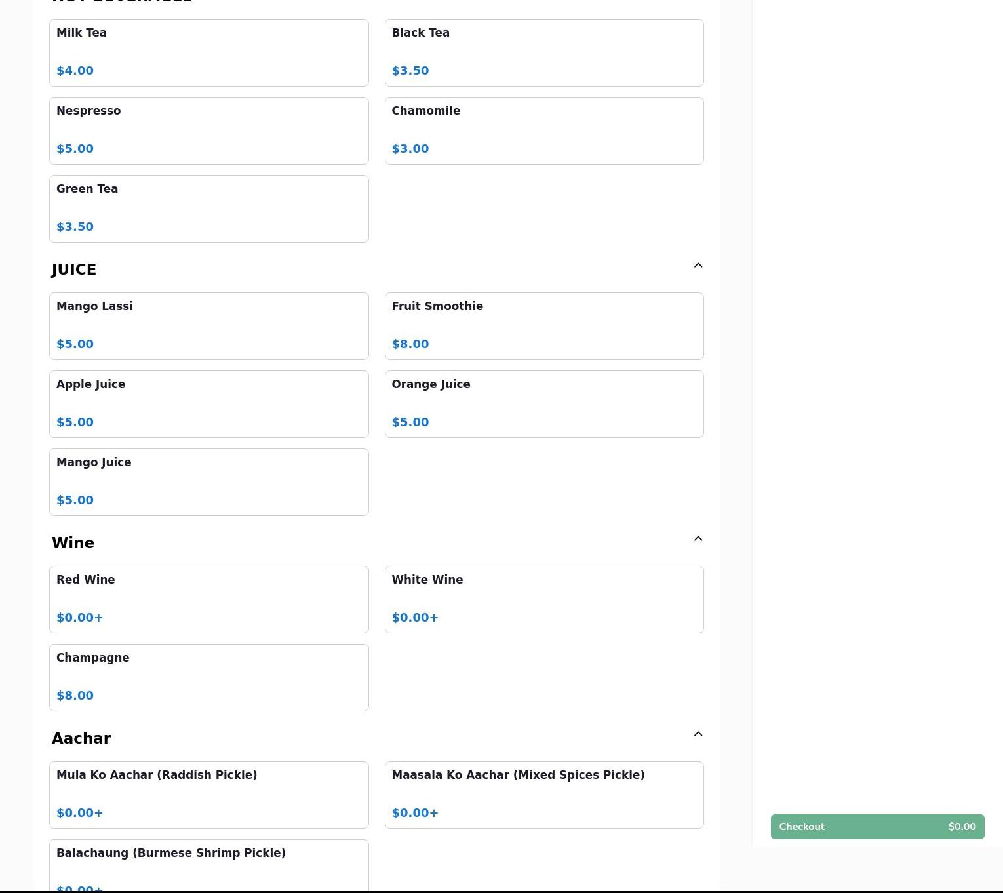
Task: Add Black Tea to the order
Action: click(x=543, y=52)
